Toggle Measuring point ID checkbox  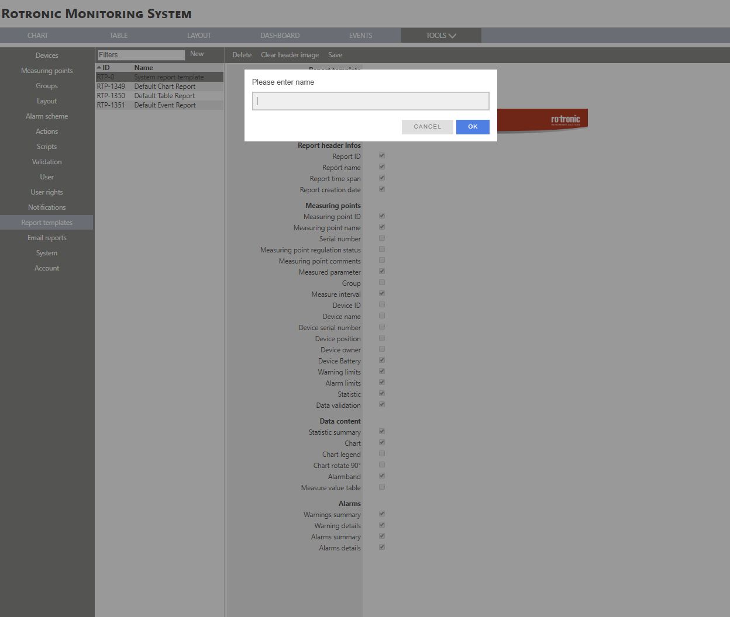click(x=382, y=216)
